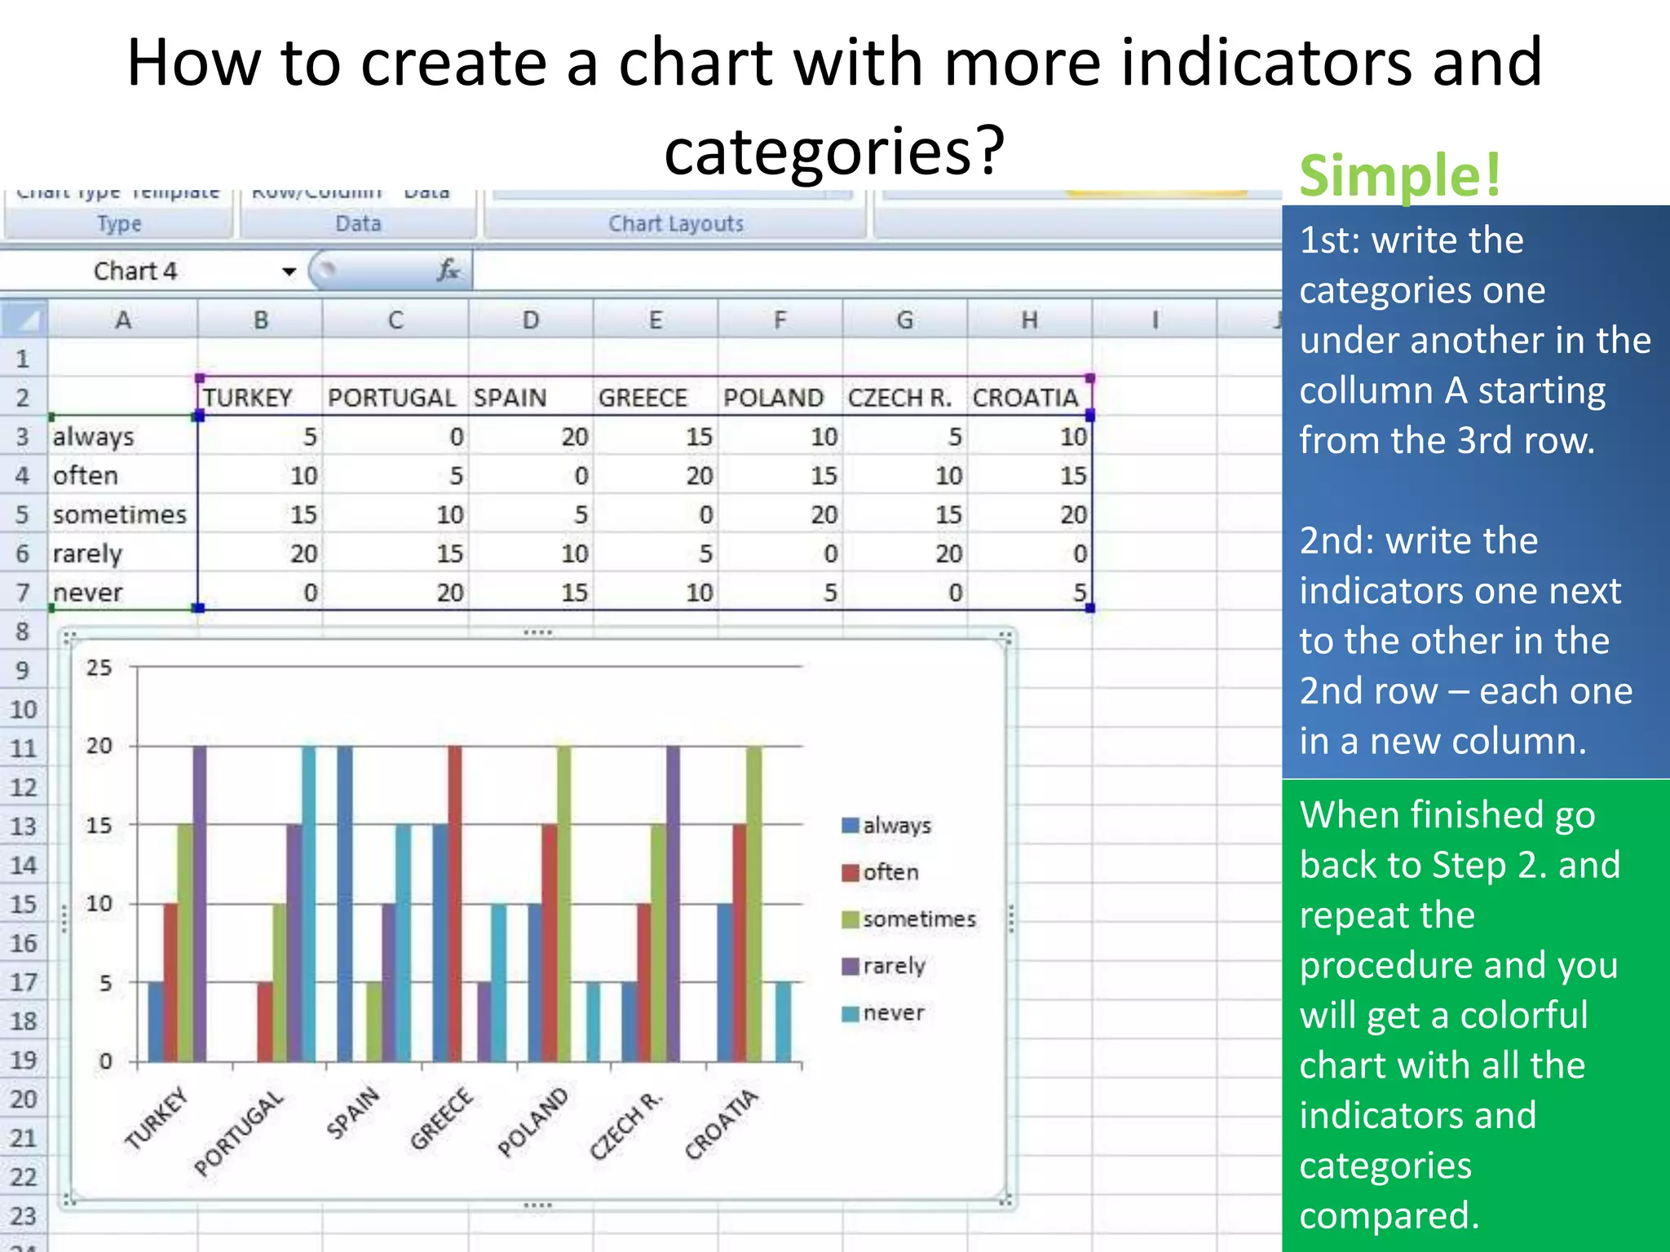Click the PORTUGAL header cell

click(x=395, y=398)
